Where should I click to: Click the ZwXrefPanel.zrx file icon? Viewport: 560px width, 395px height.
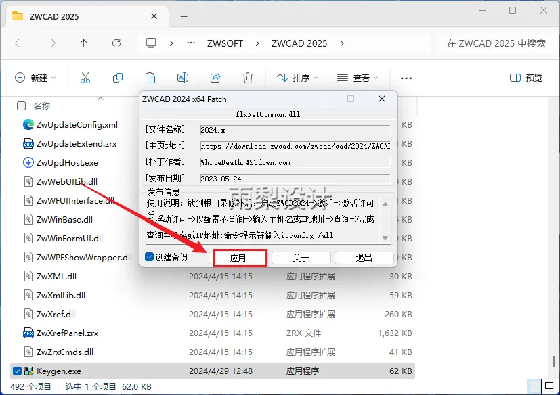pos(28,333)
